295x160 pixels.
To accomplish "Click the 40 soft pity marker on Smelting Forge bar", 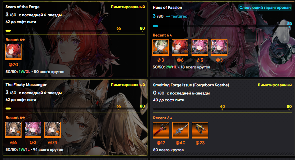I will (x=222, y=107).
